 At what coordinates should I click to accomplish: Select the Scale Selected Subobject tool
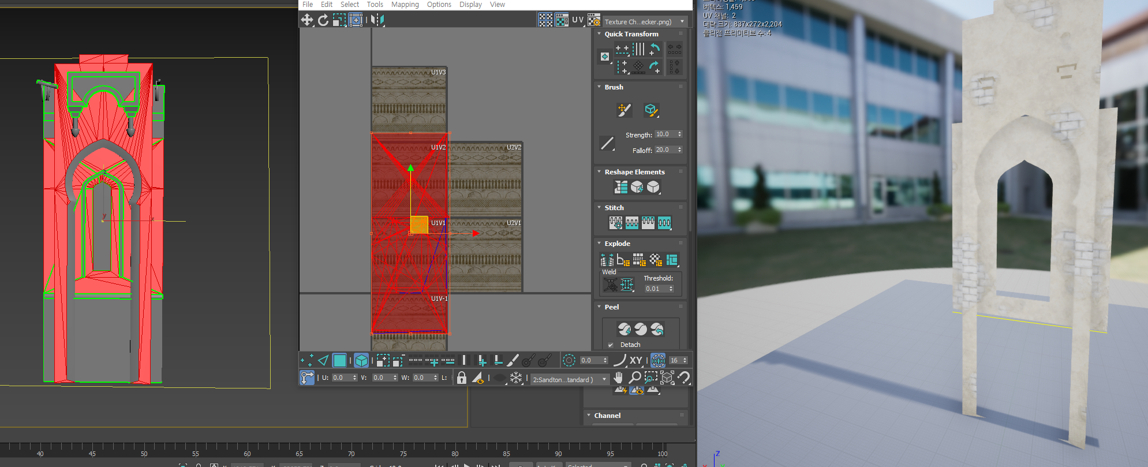pyautogui.click(x=339, y=20)
